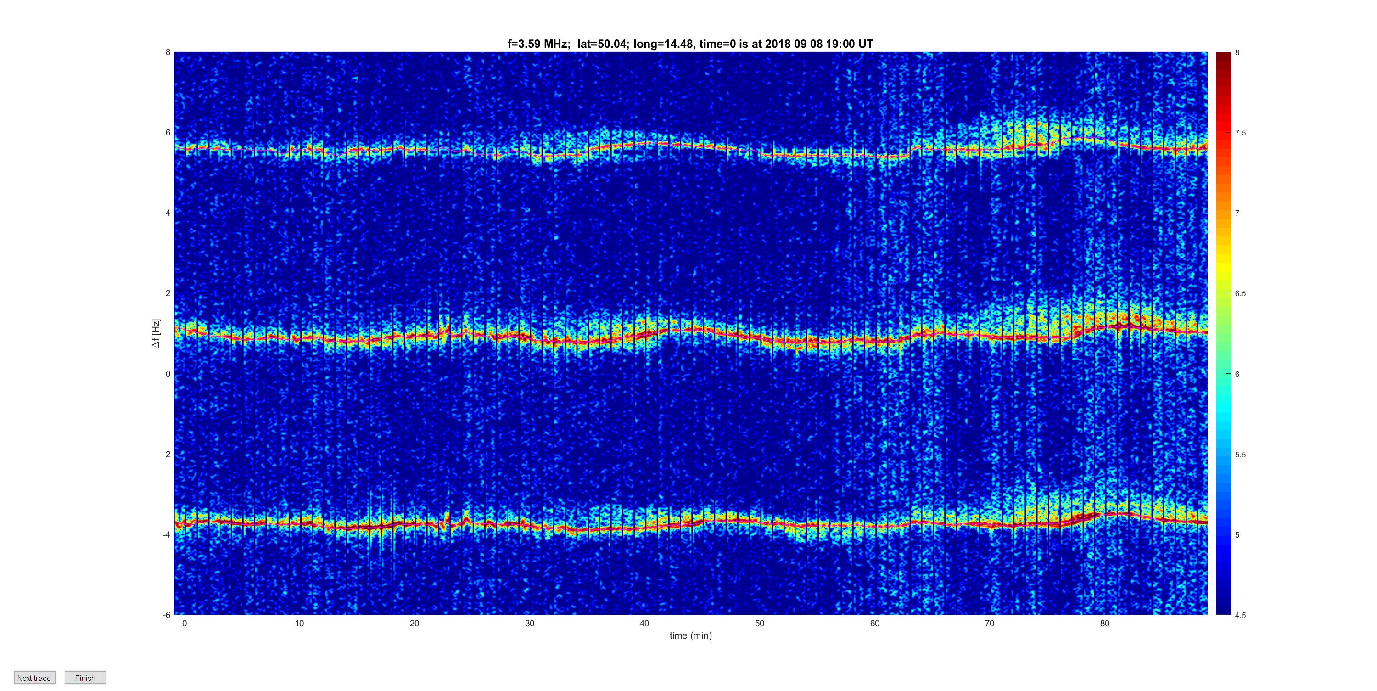
Task: Click the y-axis tick label 6
Action: tap(168, 133)
